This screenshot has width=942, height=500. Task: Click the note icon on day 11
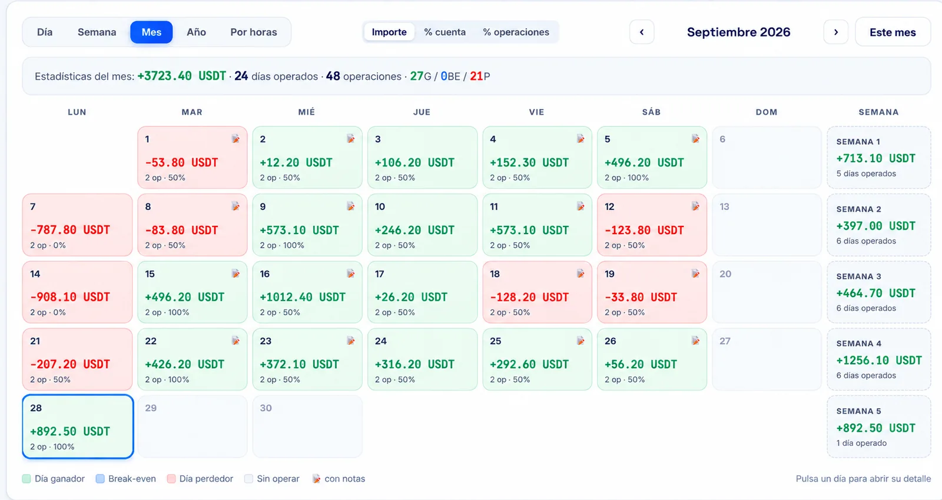pos(581,206)
